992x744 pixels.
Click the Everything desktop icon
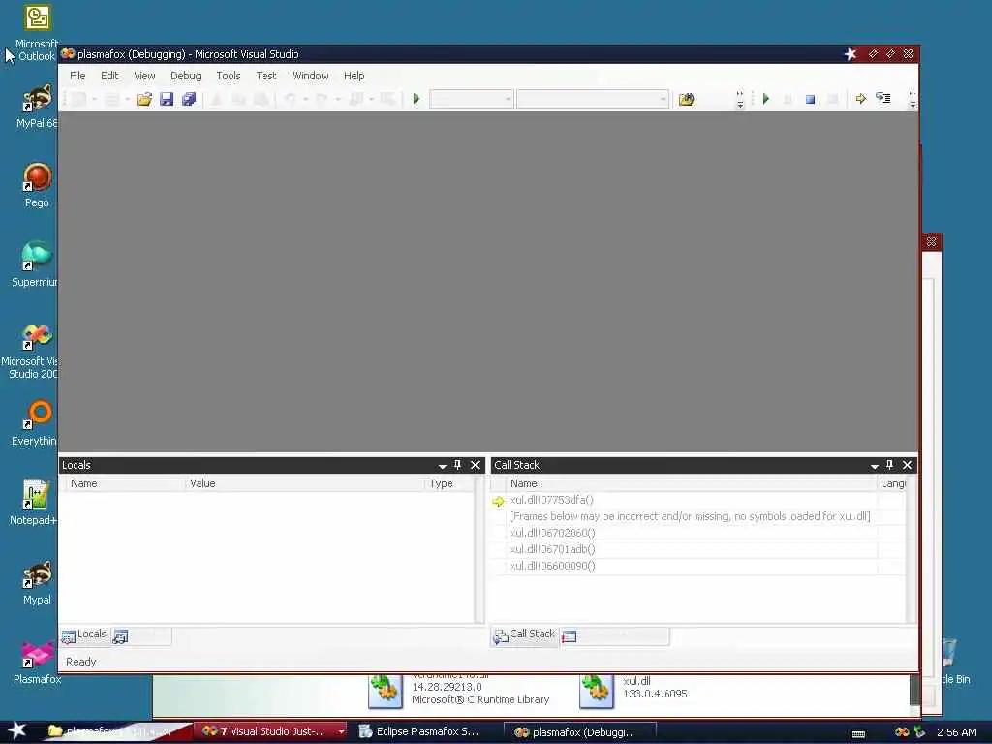(x=36, y=423)
